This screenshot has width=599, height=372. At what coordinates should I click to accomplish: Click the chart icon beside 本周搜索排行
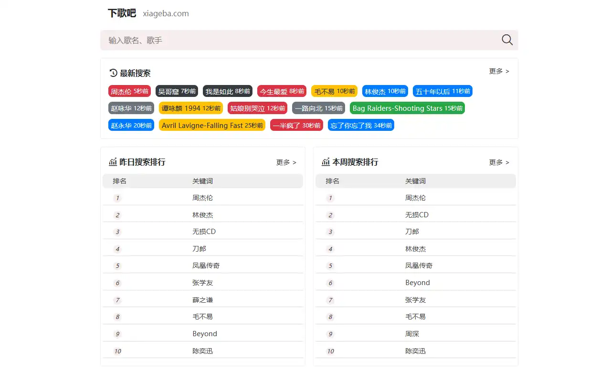326,162
